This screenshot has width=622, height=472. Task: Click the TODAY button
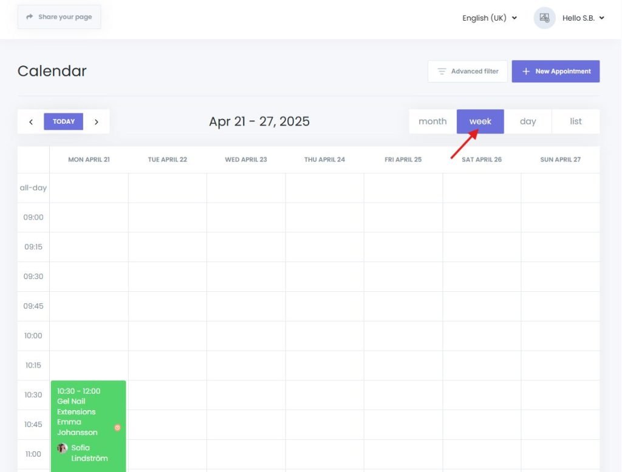[63, 121]
